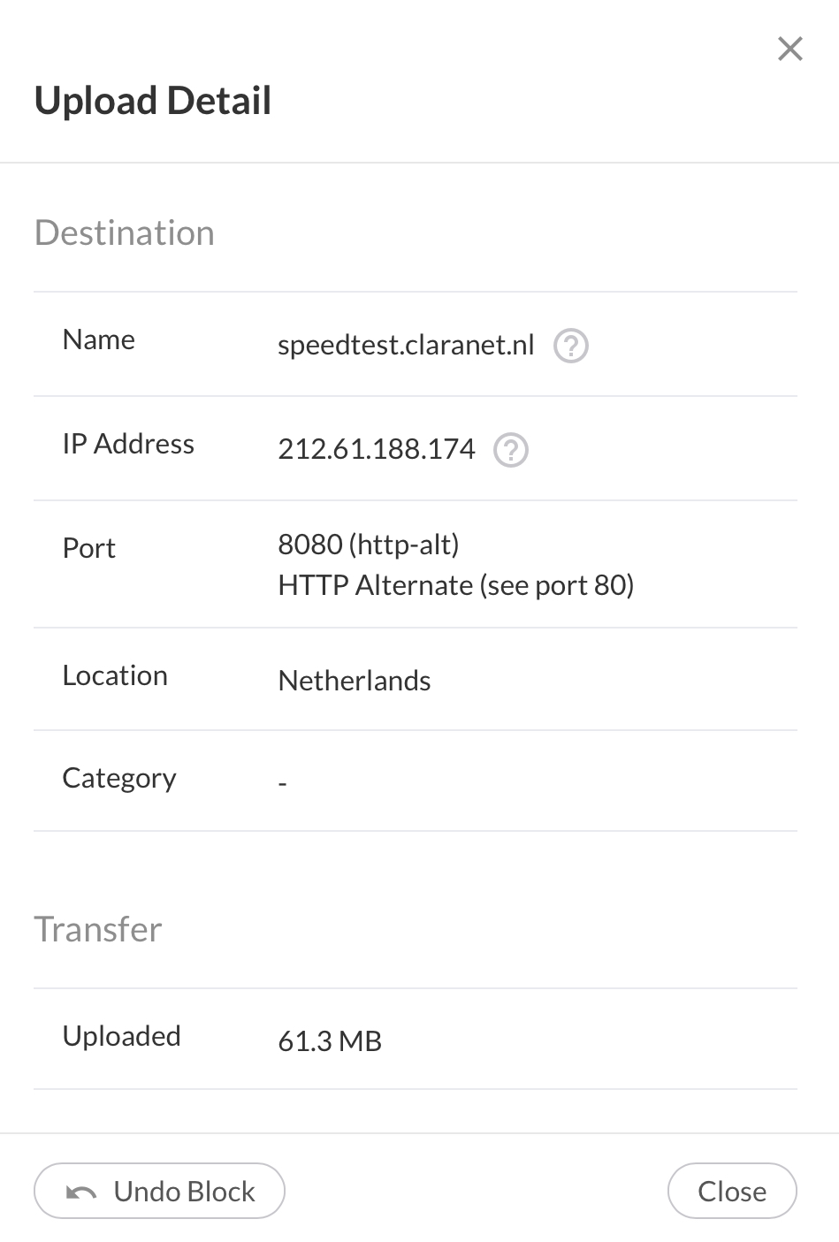
Task: Click the Close button at bottom
Action: (731, 1191)
